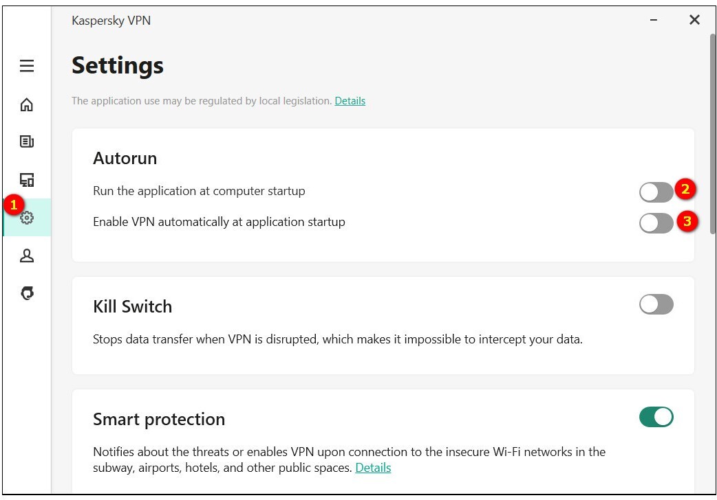This screenshot has height=500, width=717.
Task: Enable Run the application at computer startup
Action: tap(656, 192)
